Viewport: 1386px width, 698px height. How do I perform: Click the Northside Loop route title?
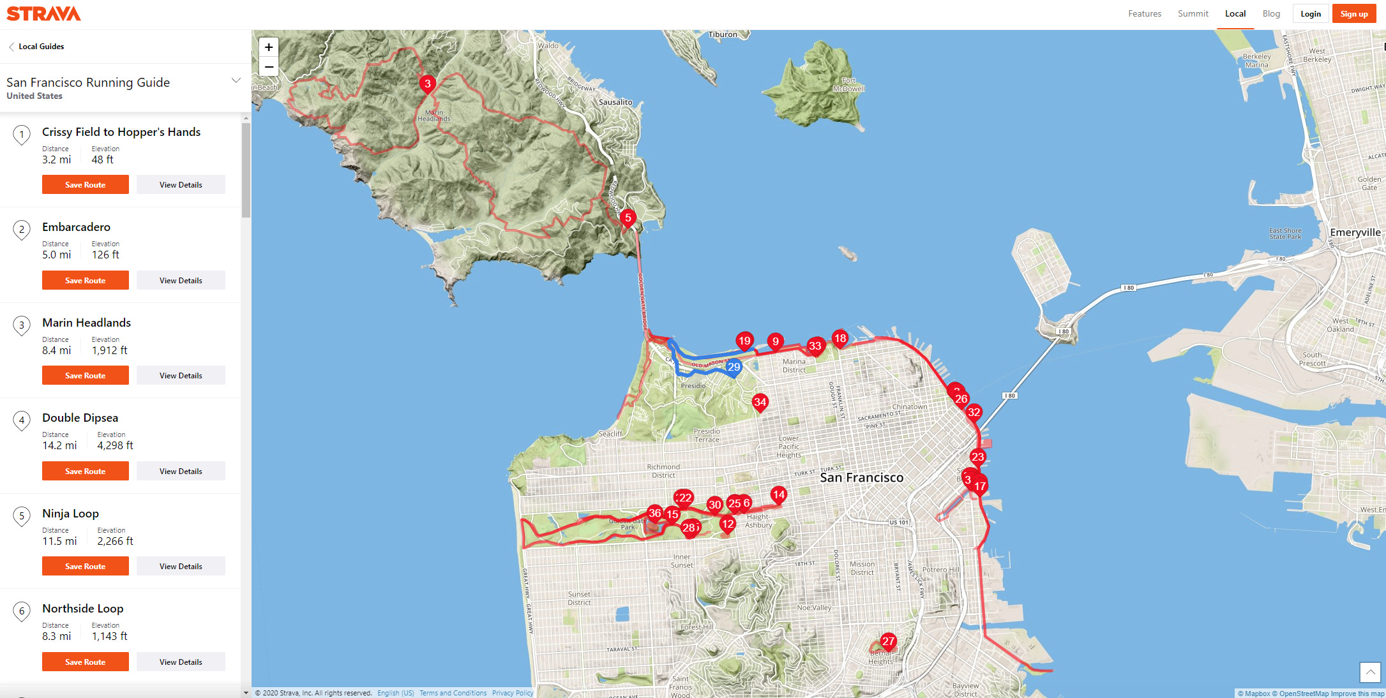point(82,609)
